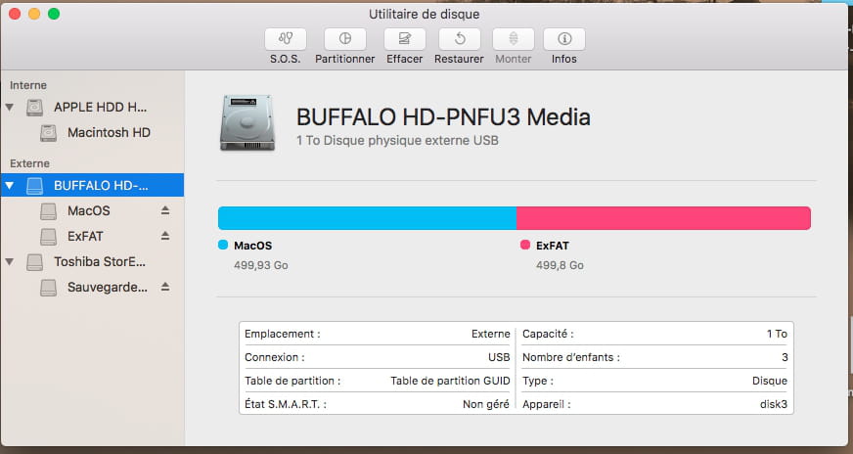Collapse the BUFFALO HD disclosure triangle
Screen dimensions: 853x454
pyautogui.click(x=9, y=186)
